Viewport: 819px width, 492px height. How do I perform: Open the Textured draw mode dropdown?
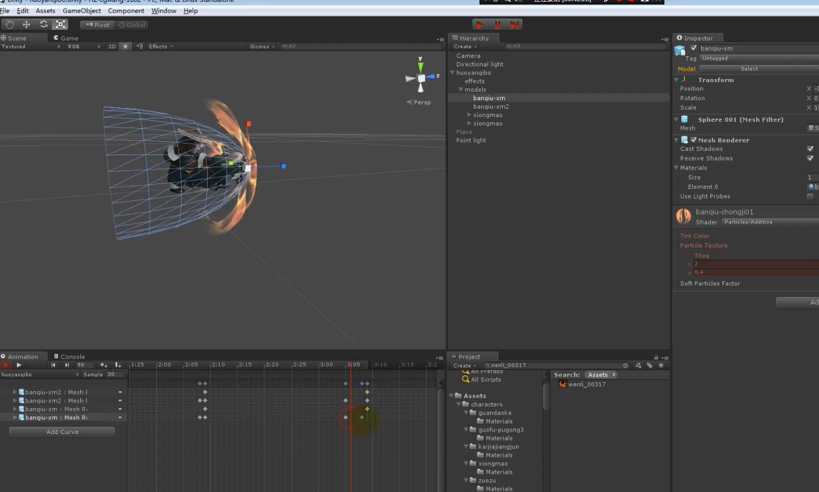(x=31, y=46)
